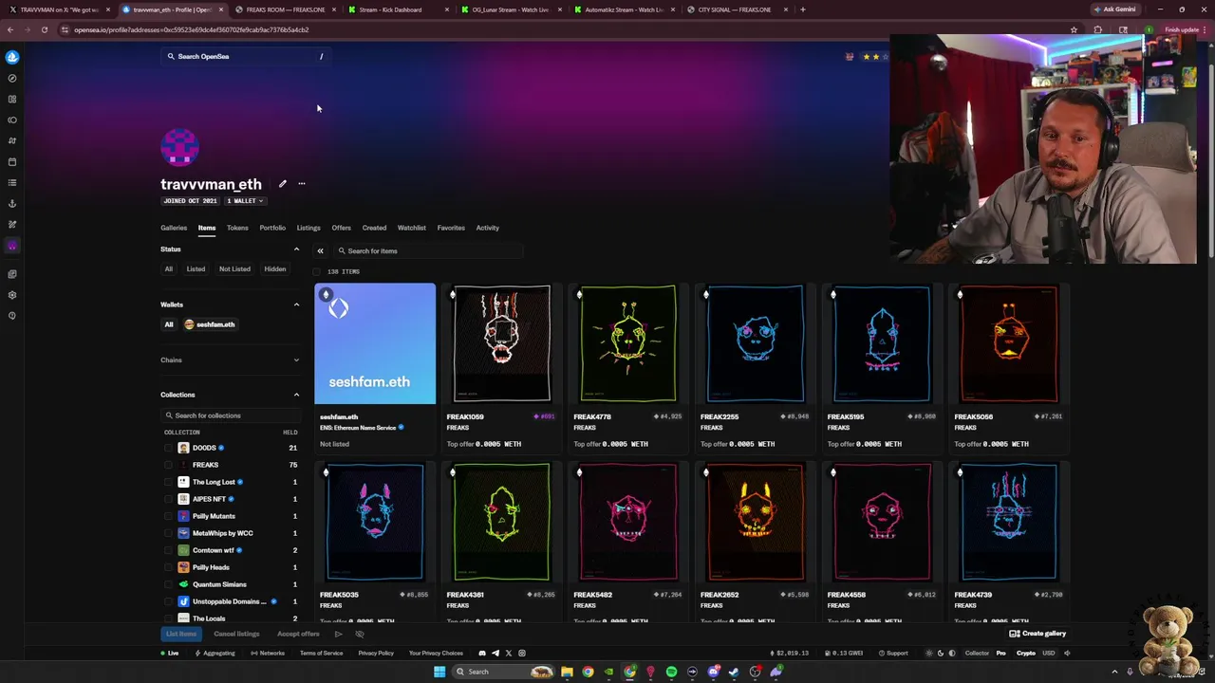Click the pencil edit profile icon

click(x=282, y=184)
